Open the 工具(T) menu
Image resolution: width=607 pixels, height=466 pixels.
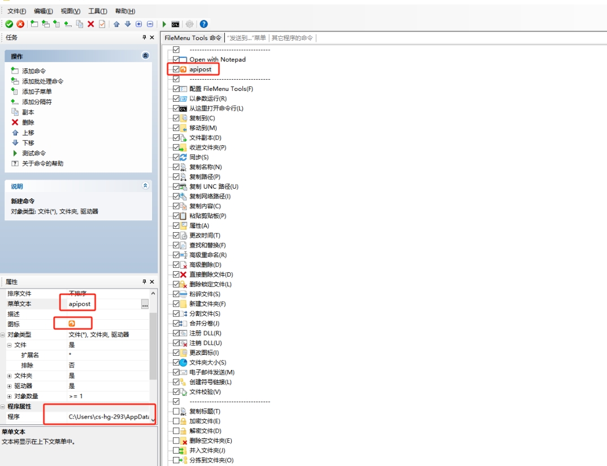pos(98,11)
